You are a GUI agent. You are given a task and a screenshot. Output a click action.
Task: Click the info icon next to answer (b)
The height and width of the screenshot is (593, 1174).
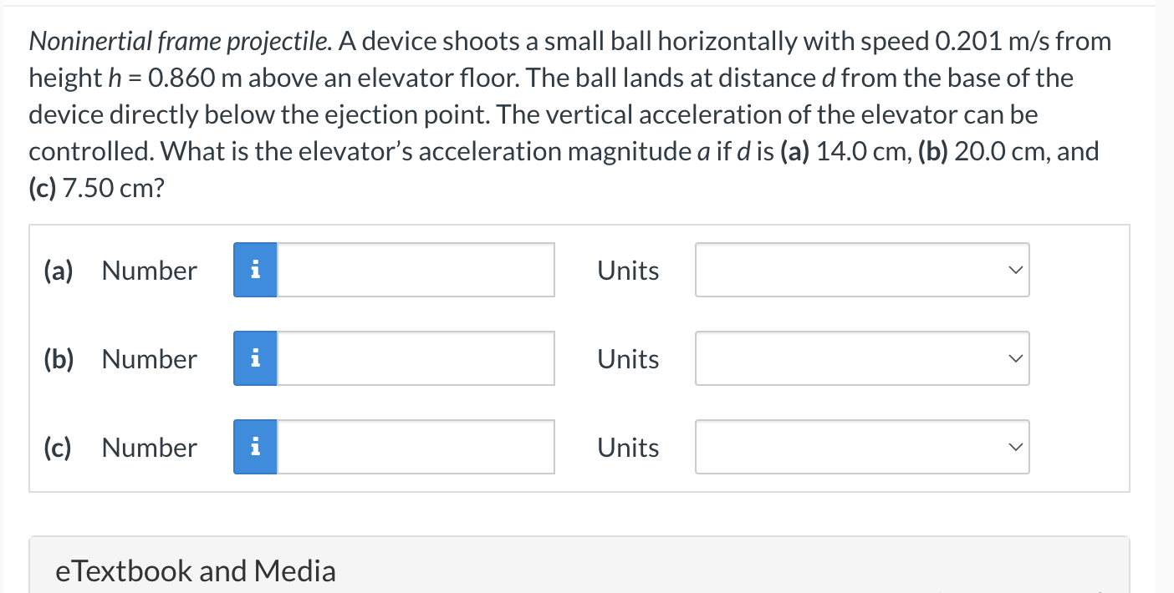pyautogui.click(x=255, y=358)
